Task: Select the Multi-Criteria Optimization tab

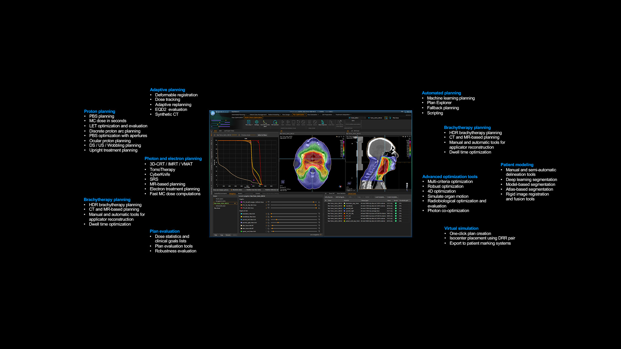Action: pos(253,118)
